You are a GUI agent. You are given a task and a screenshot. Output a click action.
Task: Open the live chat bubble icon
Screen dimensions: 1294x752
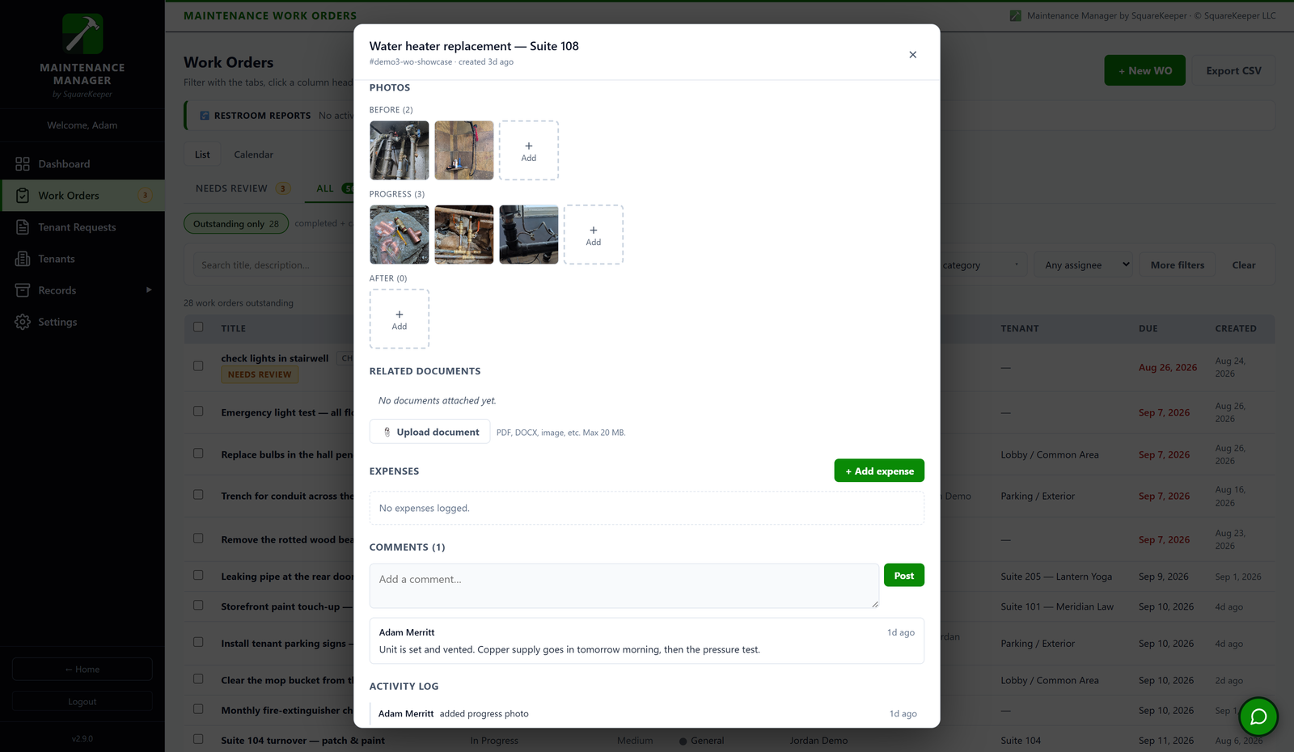tap(1258, 716)
